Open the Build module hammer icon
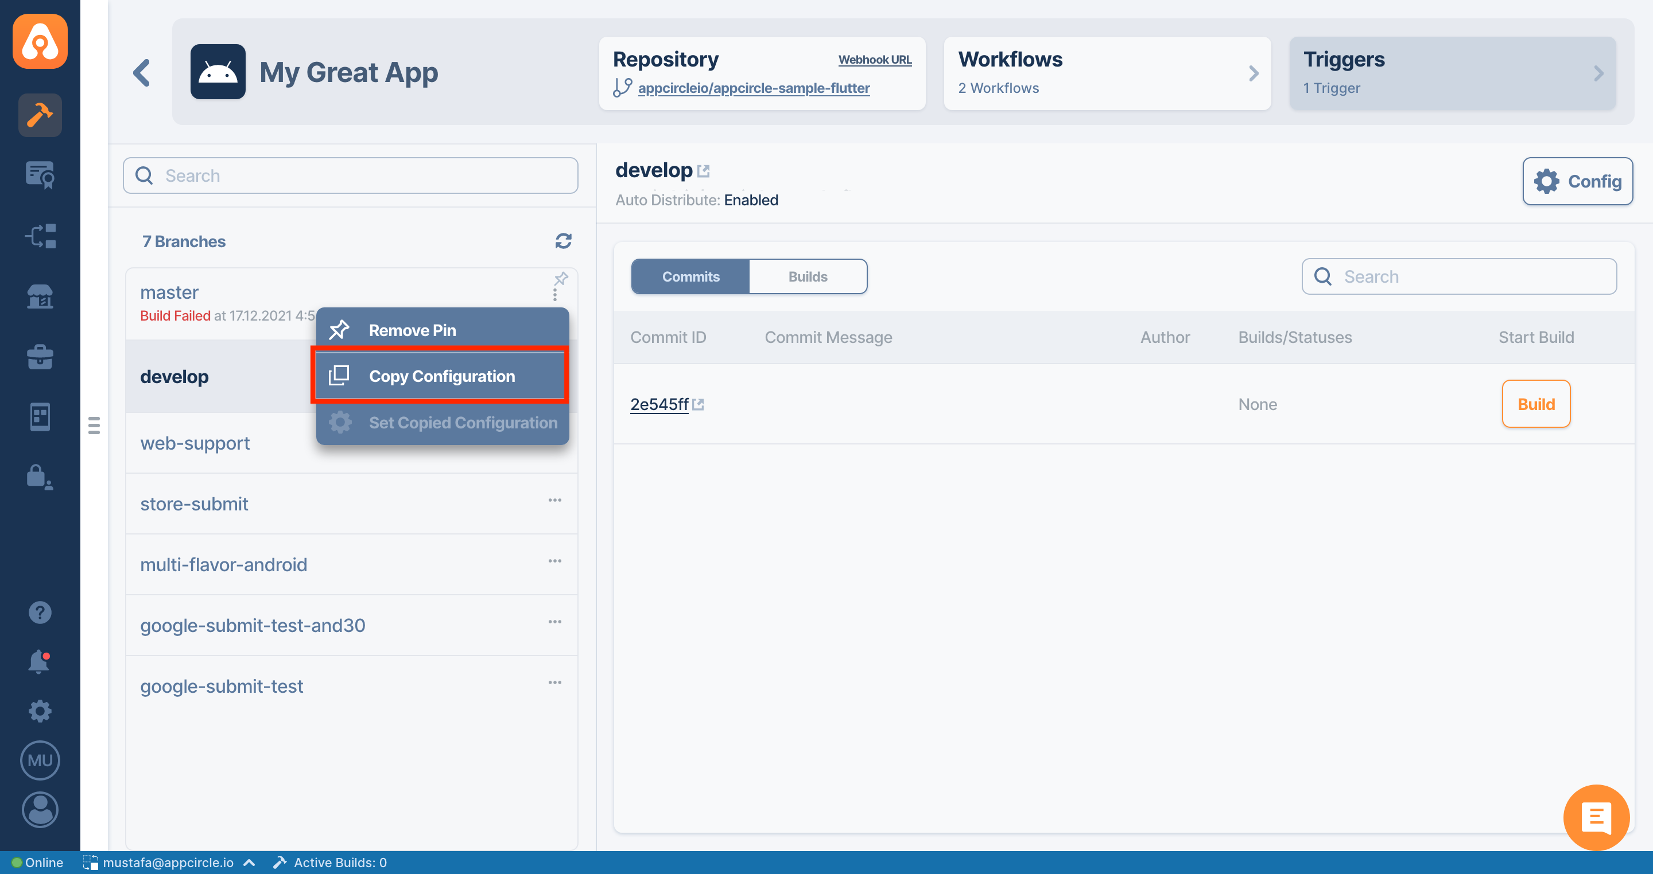Screen dimensions: 1653x874 coord(40,115)
